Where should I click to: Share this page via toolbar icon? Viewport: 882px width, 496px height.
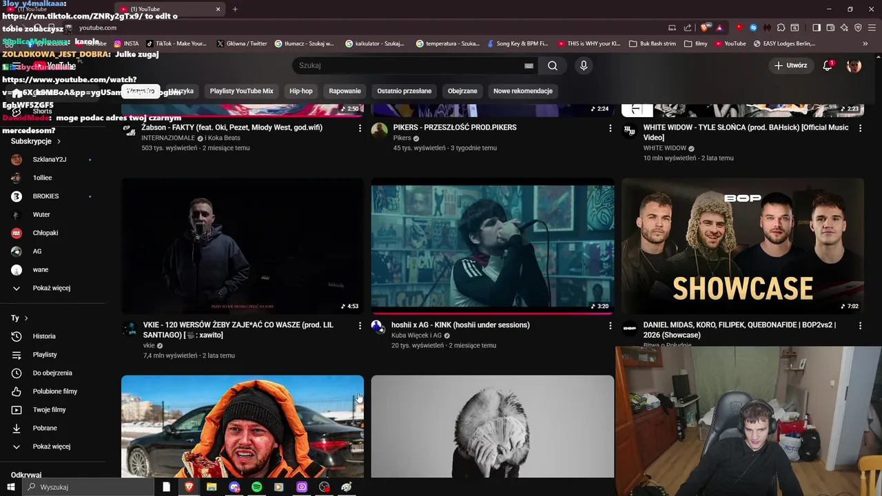(x=687, y=28)
